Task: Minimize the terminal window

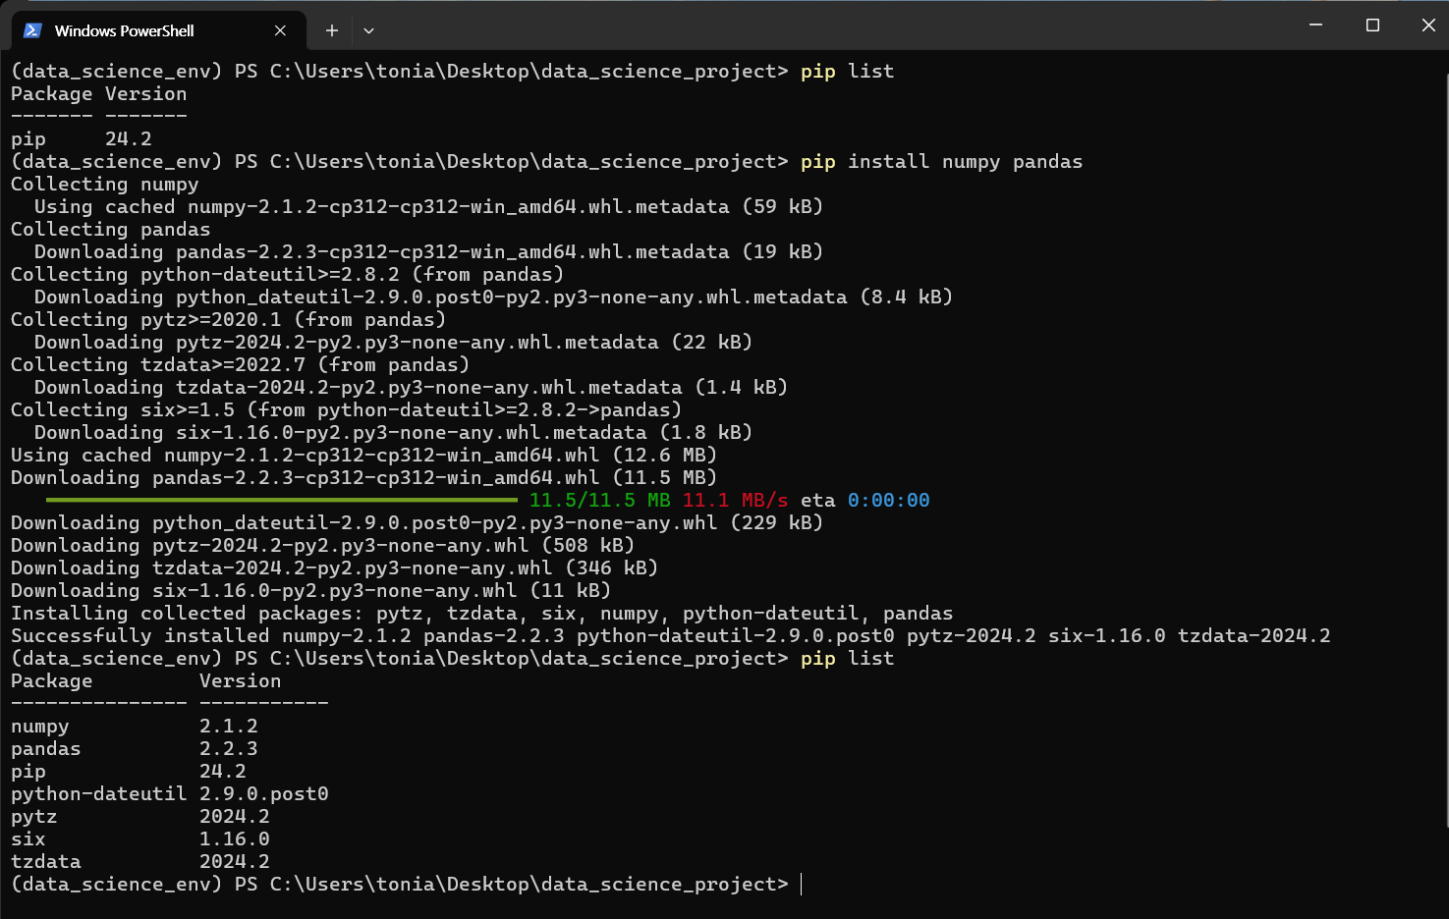Action: pos(1315,25)
